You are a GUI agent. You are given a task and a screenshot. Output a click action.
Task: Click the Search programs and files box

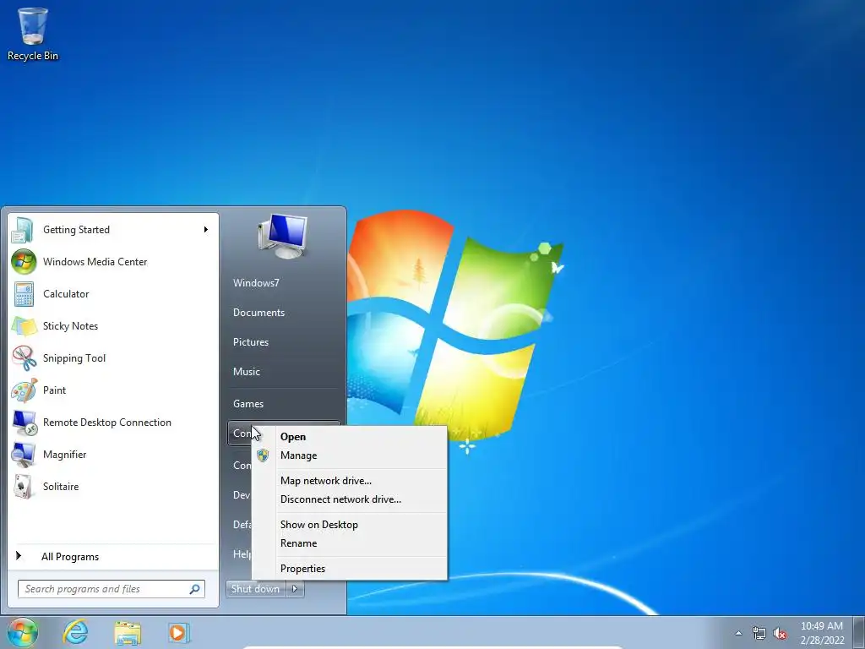click(x=112, y=589)
